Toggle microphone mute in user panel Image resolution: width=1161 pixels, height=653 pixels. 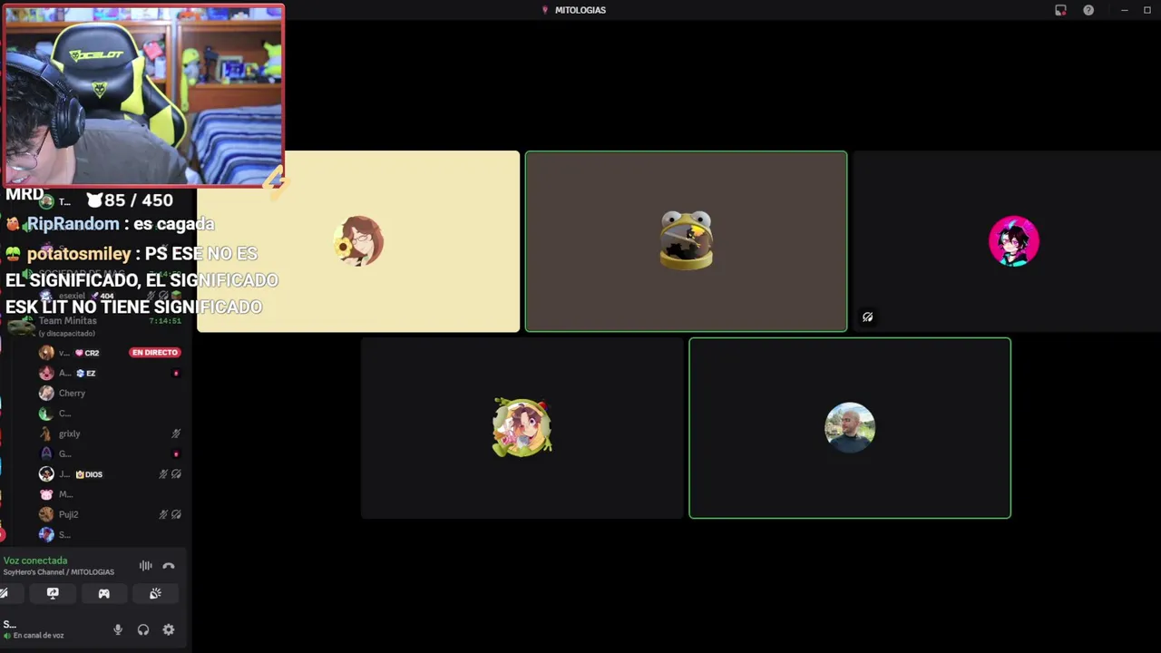(117, 629)
